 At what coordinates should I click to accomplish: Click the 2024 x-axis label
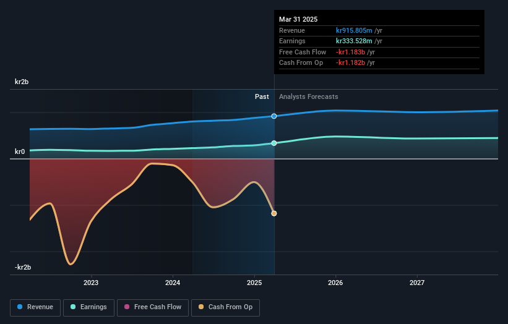pos(173,283)
